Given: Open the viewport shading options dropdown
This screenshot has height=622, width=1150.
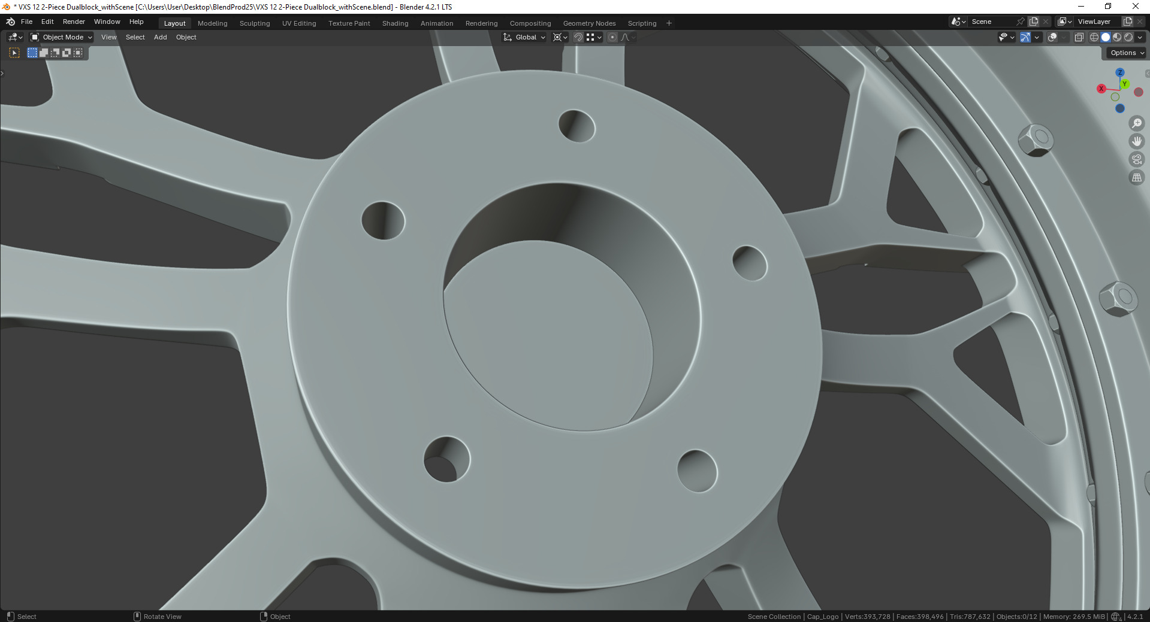Looking at the screenshot, I should 1140,37.
